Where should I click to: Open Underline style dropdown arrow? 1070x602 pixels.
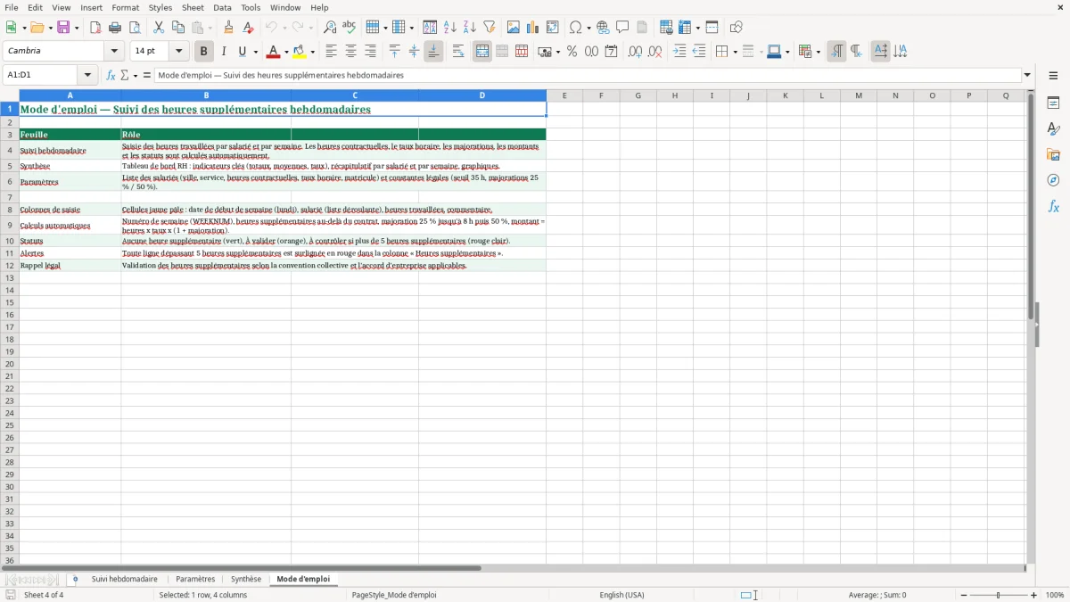(x=255, y=52)
